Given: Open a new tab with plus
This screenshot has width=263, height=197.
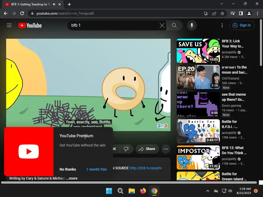Looking at the screenshot, I should (x=69, y=4).
